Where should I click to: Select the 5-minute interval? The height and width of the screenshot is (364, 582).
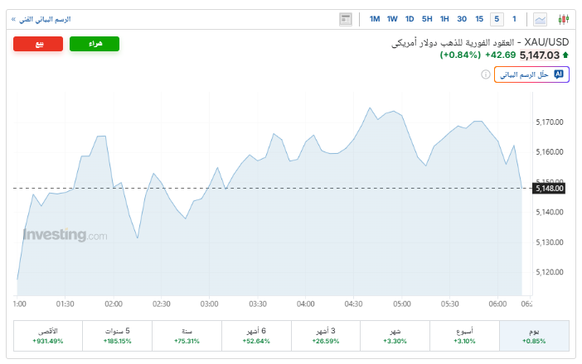click(x=497, y=19)
